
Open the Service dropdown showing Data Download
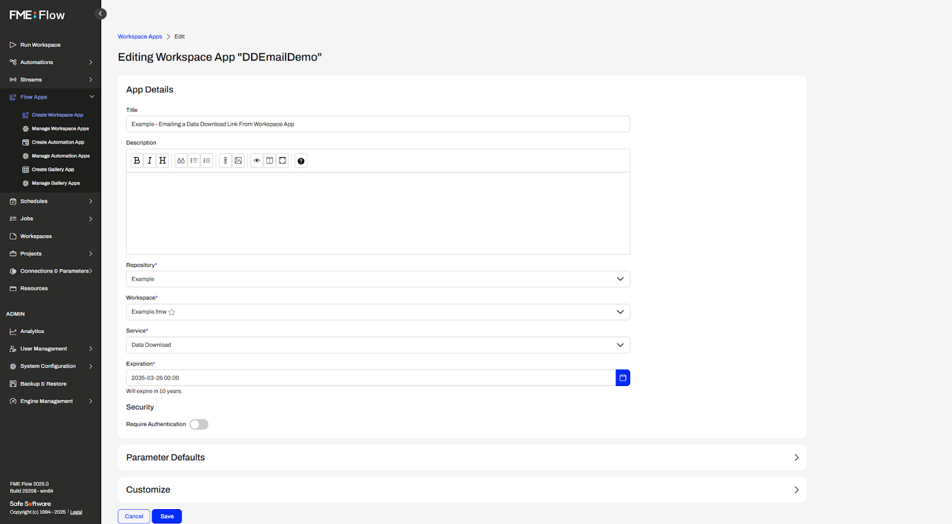click(378, 345)
